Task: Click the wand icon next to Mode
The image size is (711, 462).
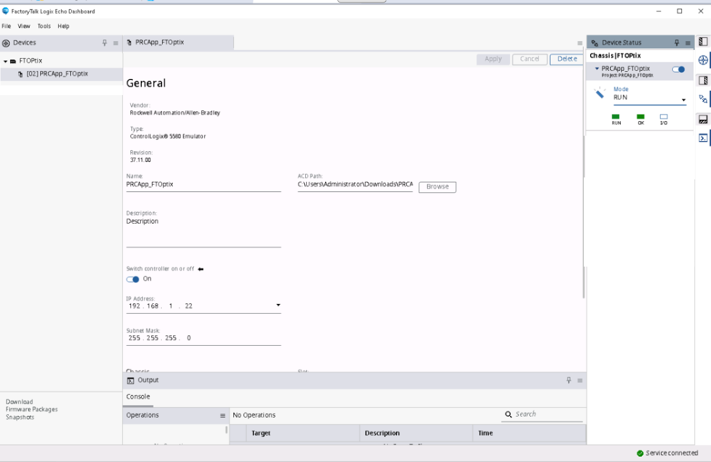Action: (x=600, y=93)
